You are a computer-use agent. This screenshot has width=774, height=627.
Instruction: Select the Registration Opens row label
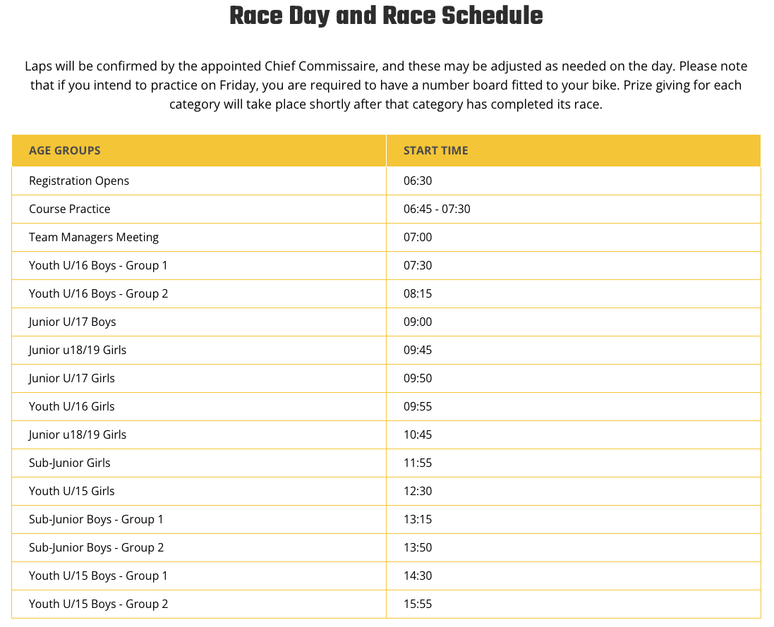pyautogui.click(x=79, y=181)
